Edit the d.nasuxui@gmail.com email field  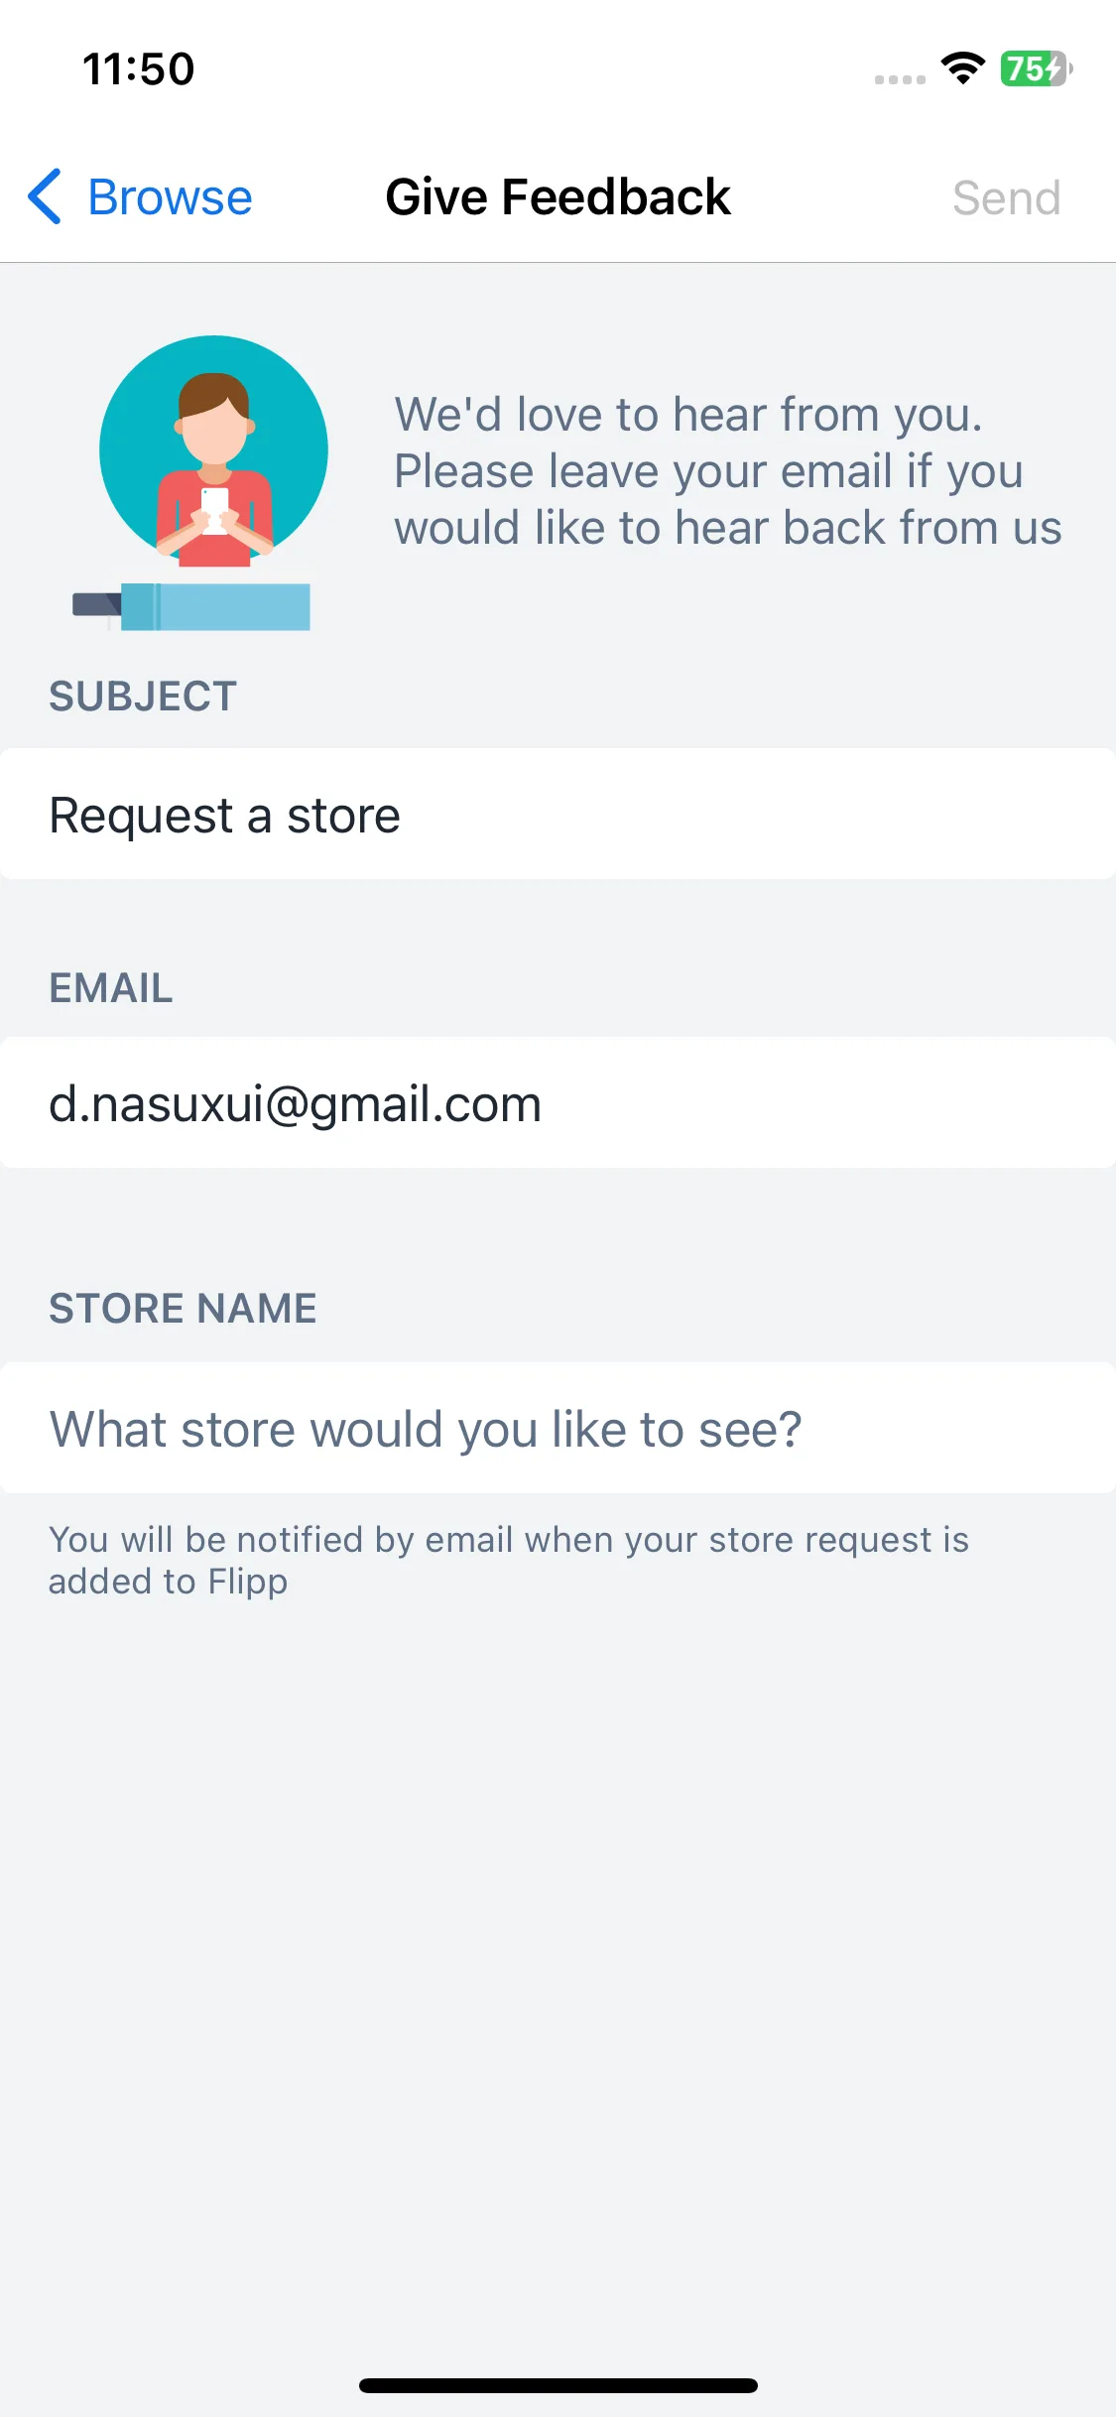pos(558,1103)
